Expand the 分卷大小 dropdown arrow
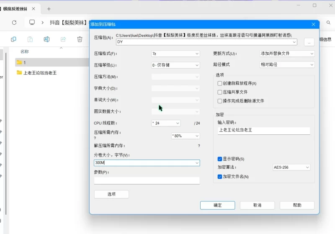335x234 pixels. pos(197,163)
